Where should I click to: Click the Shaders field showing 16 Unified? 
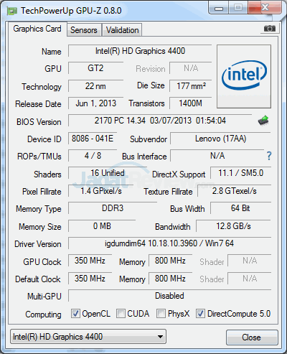pos(108,173)
